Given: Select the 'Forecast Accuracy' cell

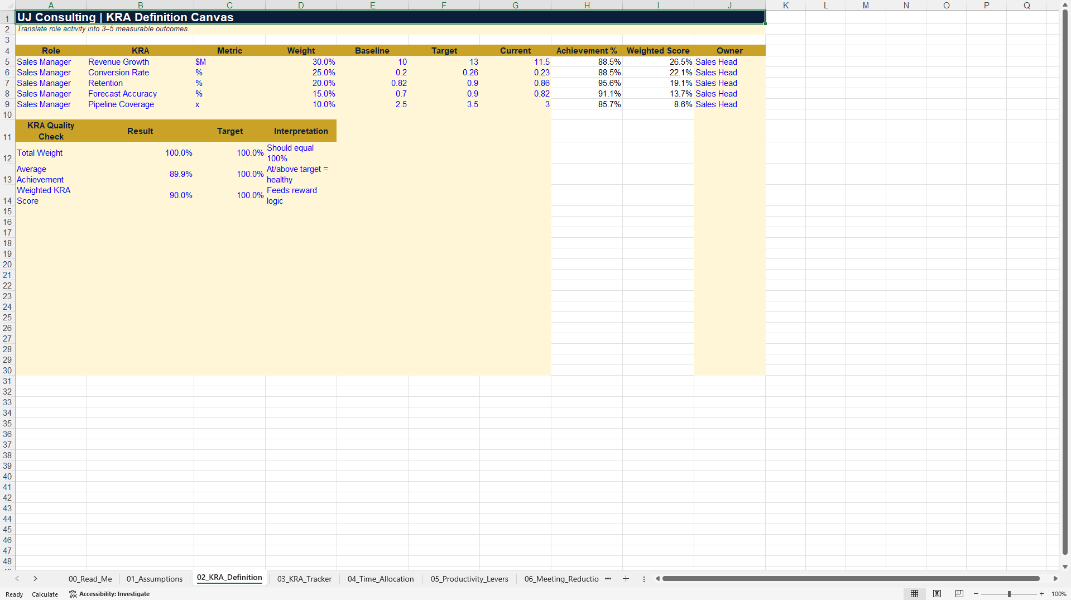Looking at the screenshot, I should (x=140, y=94).
